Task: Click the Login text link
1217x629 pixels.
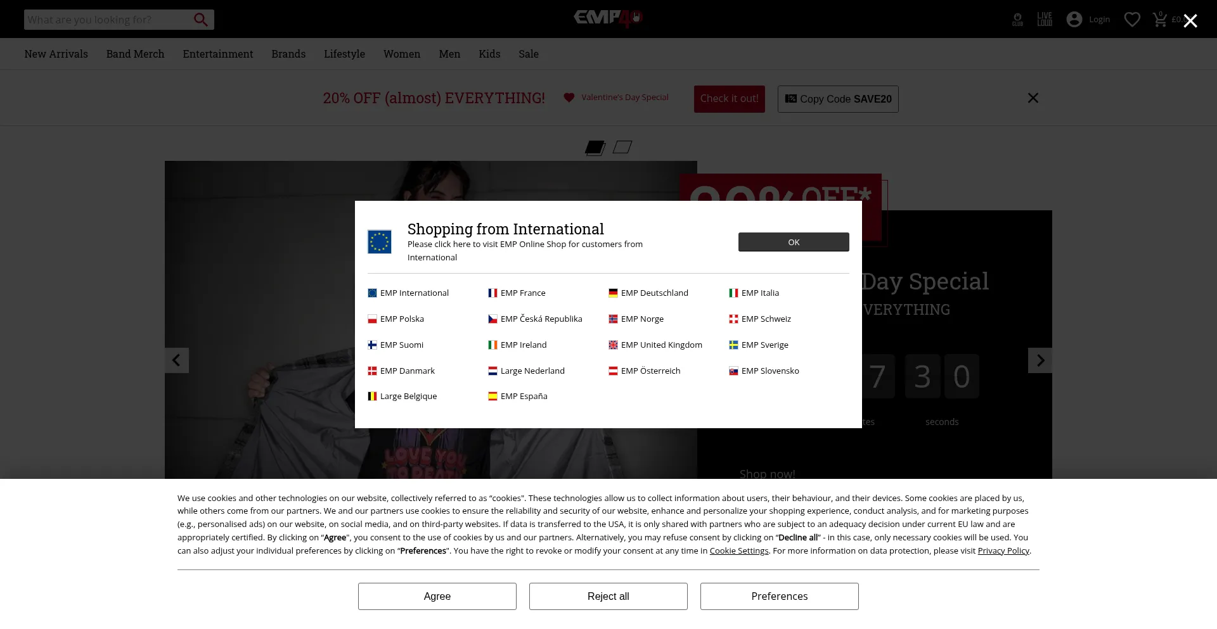Action: point(1099,20)
